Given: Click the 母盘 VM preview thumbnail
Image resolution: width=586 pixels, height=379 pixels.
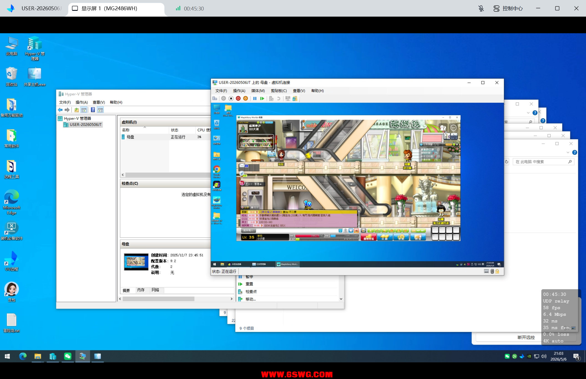Looking at the screenshot, I should click(136, 262).
